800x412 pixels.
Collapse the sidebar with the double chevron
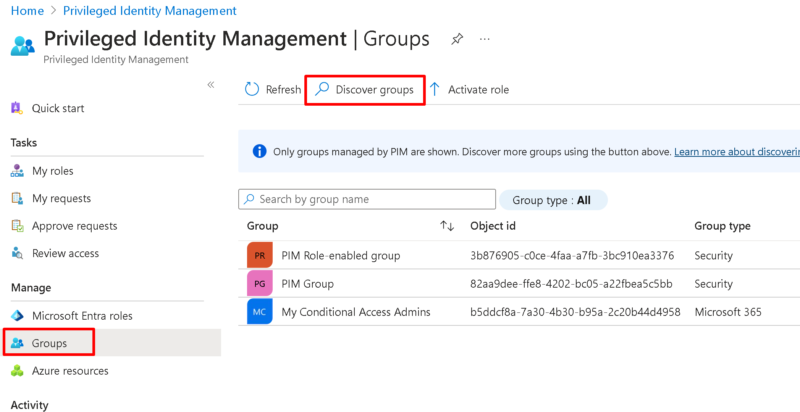pos(211,85)
